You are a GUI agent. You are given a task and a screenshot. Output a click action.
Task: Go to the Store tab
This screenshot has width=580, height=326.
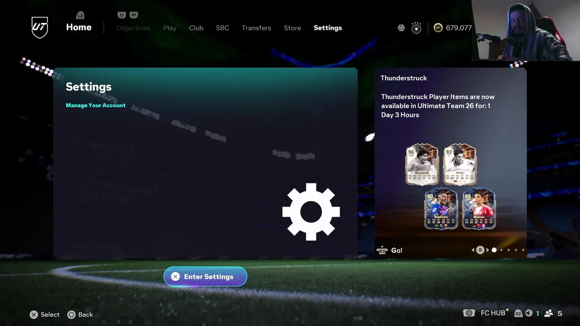click(292, 28)
